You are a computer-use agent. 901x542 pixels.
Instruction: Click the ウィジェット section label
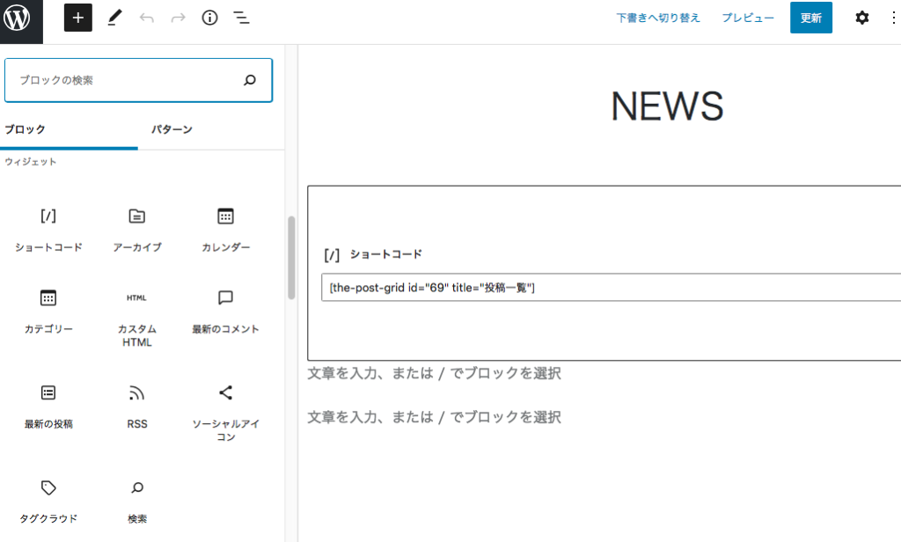coord(31,162)
